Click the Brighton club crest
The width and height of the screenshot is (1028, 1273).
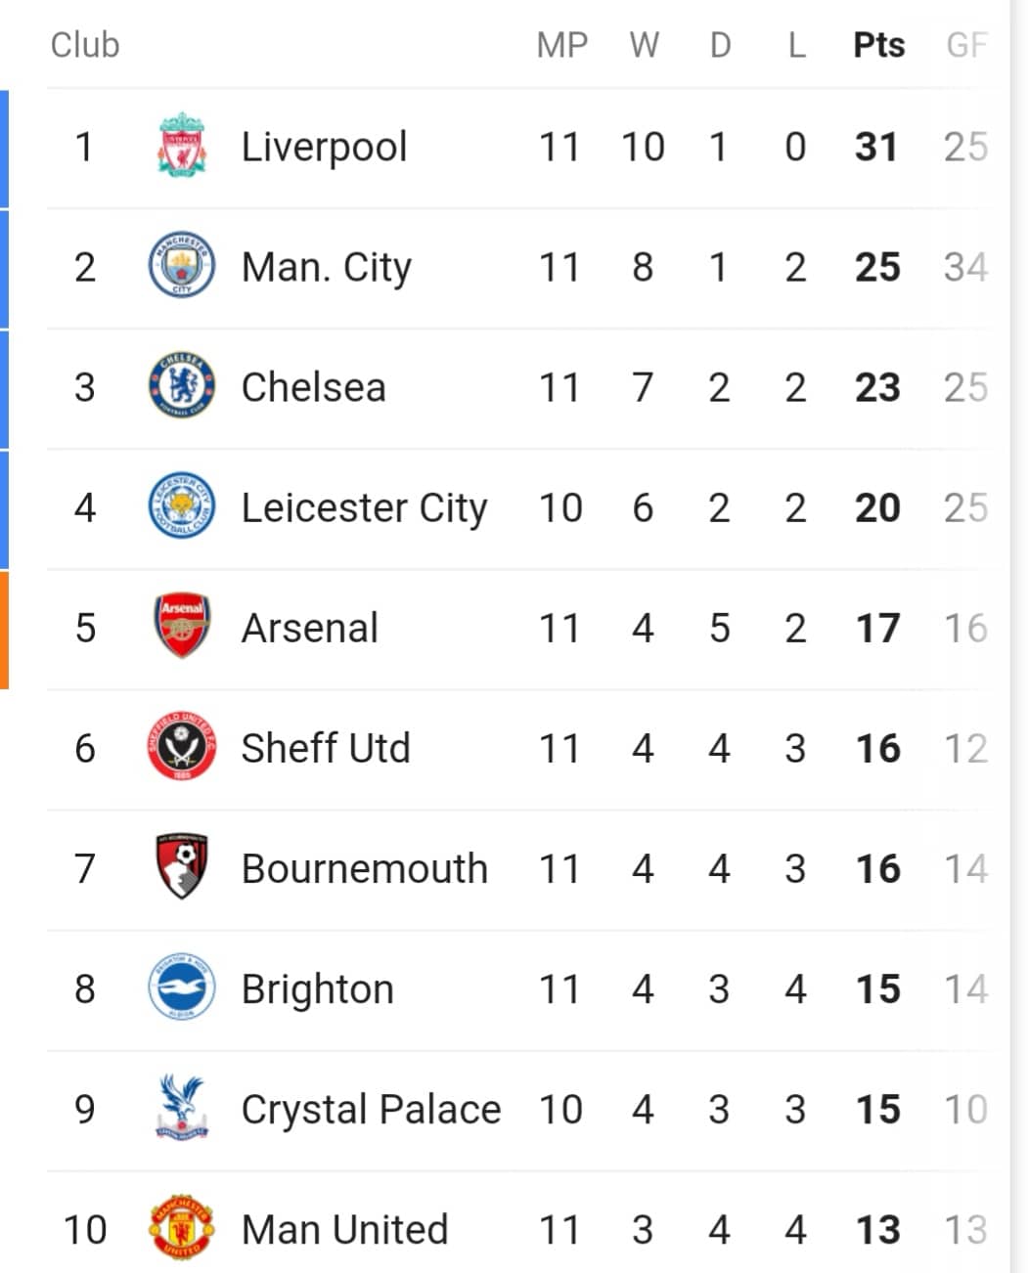coord(182,988)
